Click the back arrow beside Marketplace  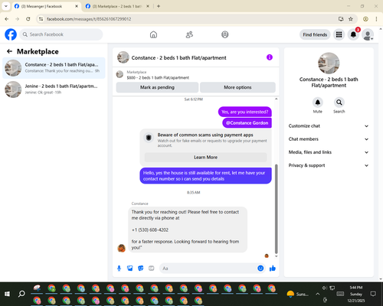pos(10,51)
